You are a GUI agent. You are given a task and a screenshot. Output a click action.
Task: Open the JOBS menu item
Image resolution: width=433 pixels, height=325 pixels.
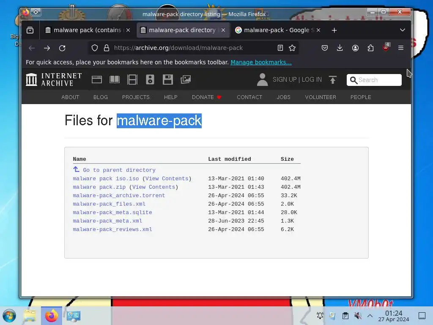(283, 97)
